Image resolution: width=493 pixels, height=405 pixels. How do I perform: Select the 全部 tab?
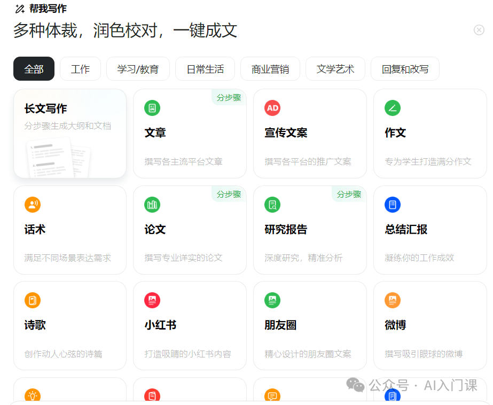point(34,69)
